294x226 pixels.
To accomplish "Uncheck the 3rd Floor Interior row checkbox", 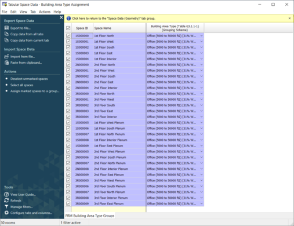I will [x=68, y=116].
